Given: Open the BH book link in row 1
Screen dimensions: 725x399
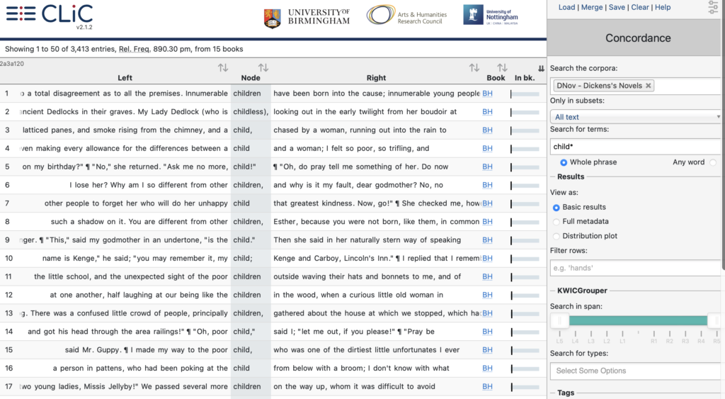Looking at the screenshot, I should tap(487, 94).
